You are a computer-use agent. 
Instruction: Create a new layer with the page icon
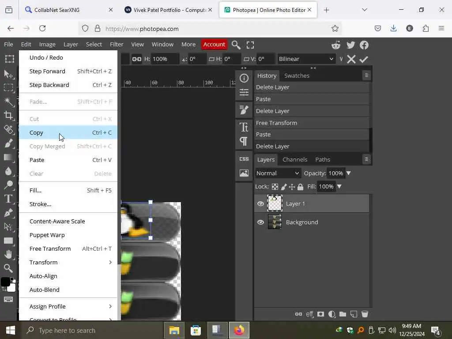tap(354, 314)
